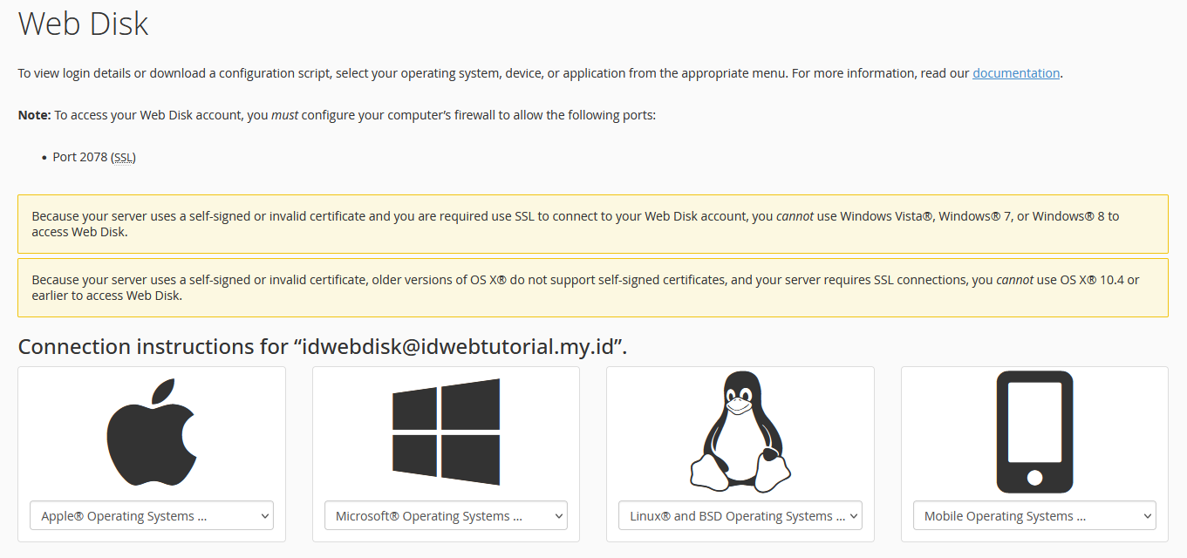Screen dimensions: 1187x558
Task: Click the Connection instructions heading
Action: (323, 346)
